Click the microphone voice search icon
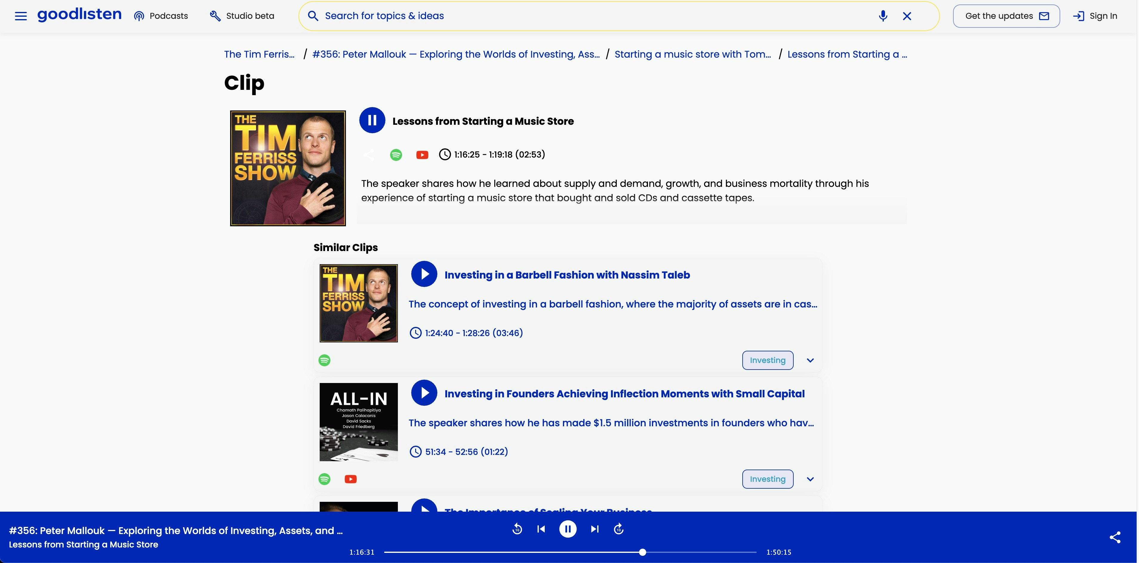1139x563 pixels. 883,16
